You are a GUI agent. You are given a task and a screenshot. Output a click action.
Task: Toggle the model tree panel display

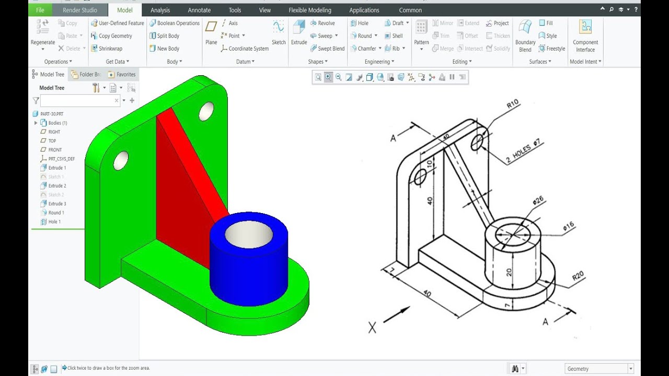pos(35,369)
